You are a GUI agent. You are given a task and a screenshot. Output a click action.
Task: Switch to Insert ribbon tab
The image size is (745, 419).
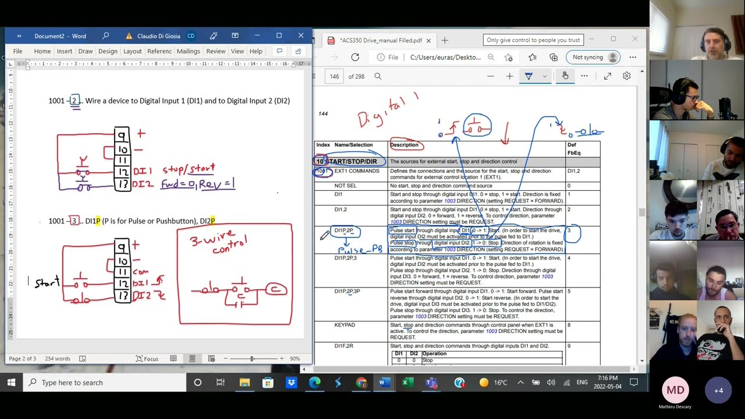point(65,51)
